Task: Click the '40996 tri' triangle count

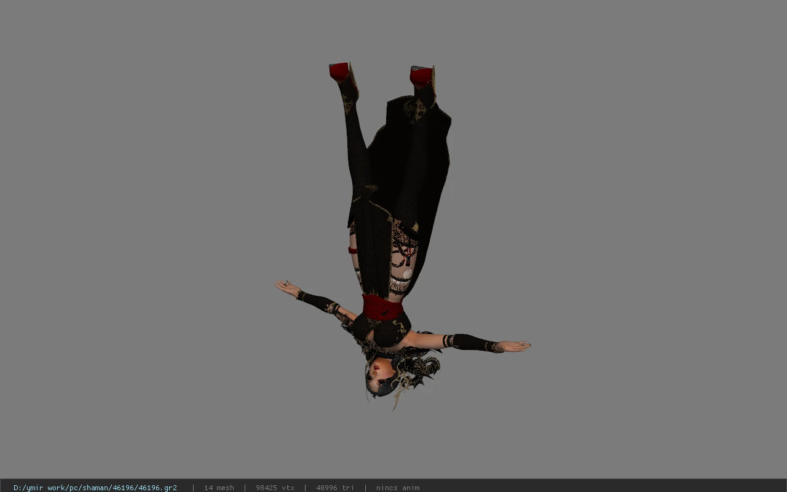Action: click(335, 488)
